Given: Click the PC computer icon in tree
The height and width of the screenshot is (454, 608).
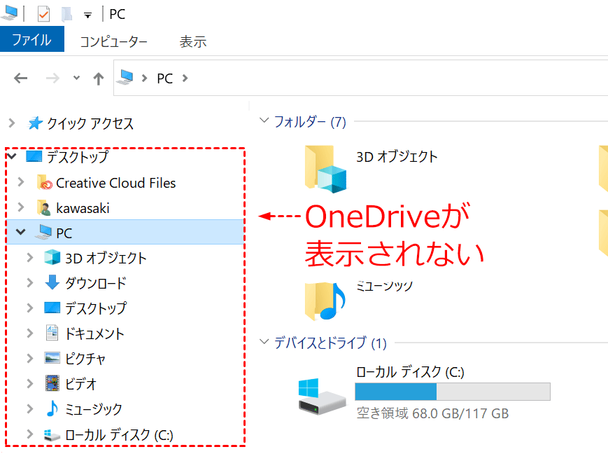Looking at the screenshot, I should point(43,232).
